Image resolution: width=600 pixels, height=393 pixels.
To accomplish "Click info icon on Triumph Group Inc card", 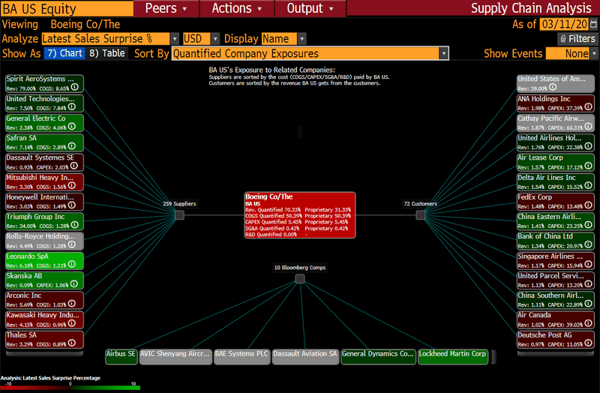I will point(75,225).
